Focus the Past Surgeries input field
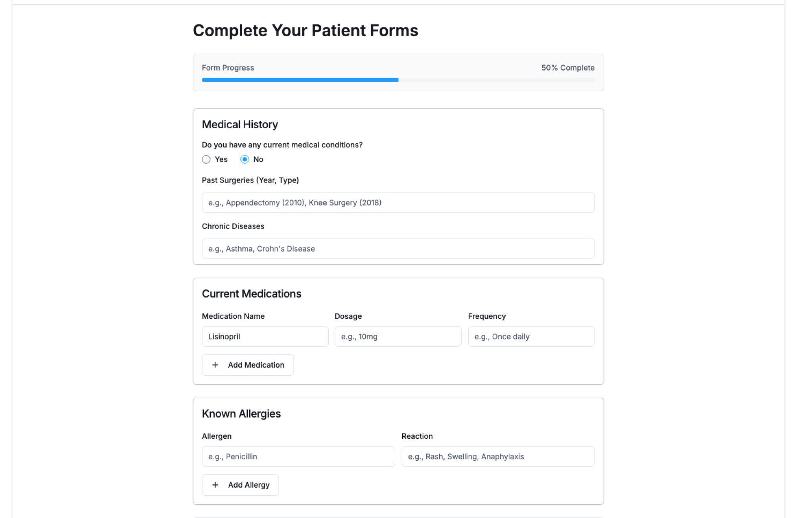This screenshot has width=797, height=518. (398, 203)
